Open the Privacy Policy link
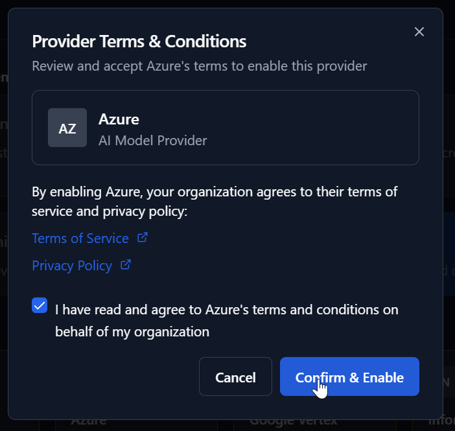Viewport: 455px width, 431px height. [x=72, y=266]
